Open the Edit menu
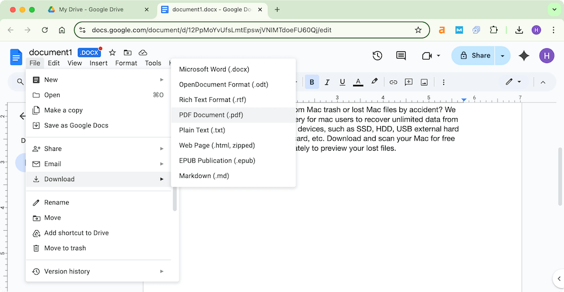This screenshot has height=292, width=564. point(54,63)
